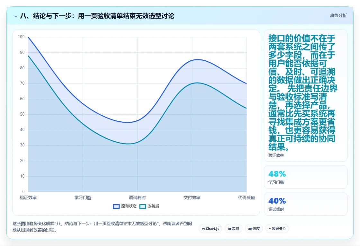Screen dimensions: 360x246
Task: Click the 交付效率 x-axis label
Action: tap(192, 198)
